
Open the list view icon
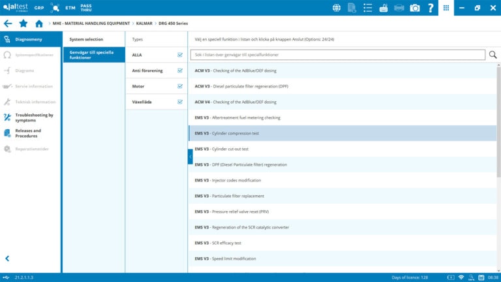[x=367, y=8]
